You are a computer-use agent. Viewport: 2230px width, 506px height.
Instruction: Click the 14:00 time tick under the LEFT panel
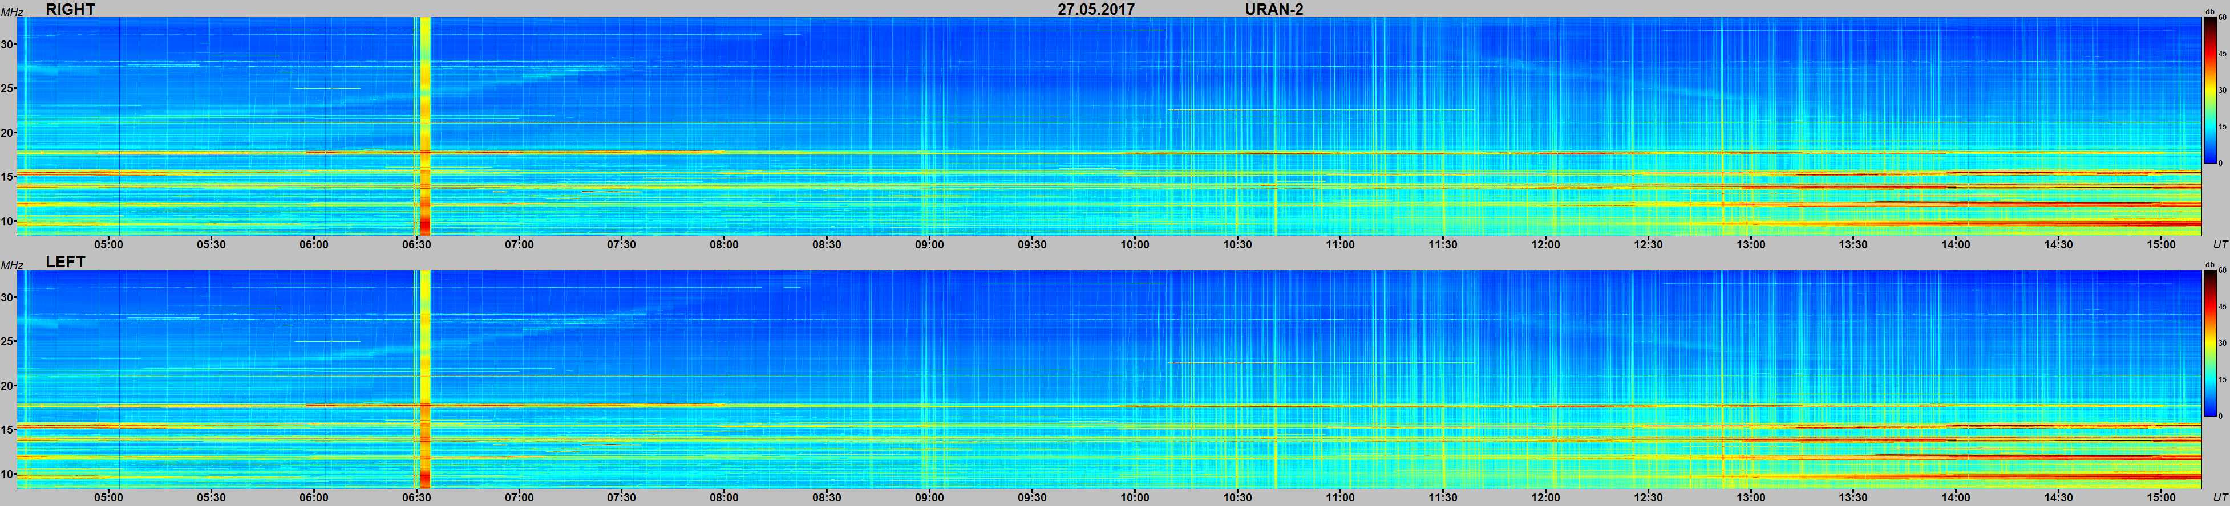[x=1956, y=497]
